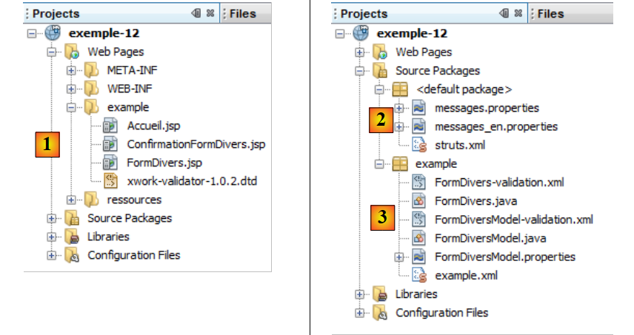Viewport: 634px width, 335px height.
Task: Click the messages_en.properties file icon
Action: click(418, 126)
